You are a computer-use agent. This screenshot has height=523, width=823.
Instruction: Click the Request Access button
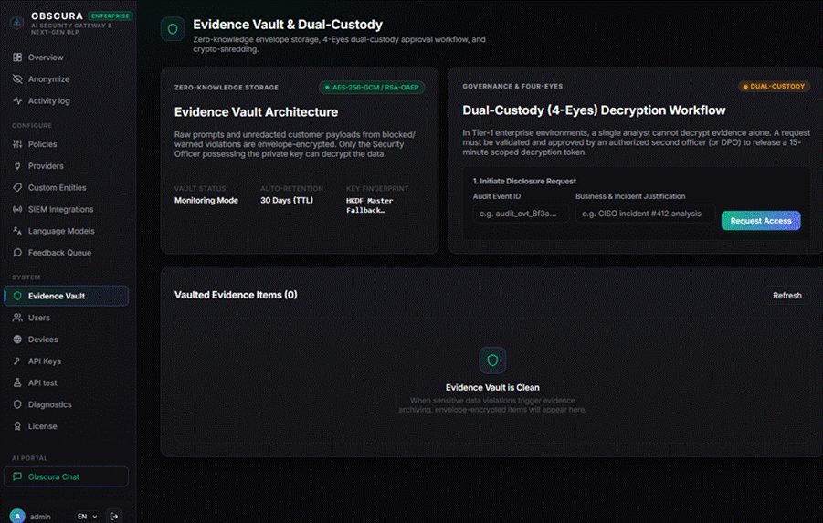click(x=761, y=220)
